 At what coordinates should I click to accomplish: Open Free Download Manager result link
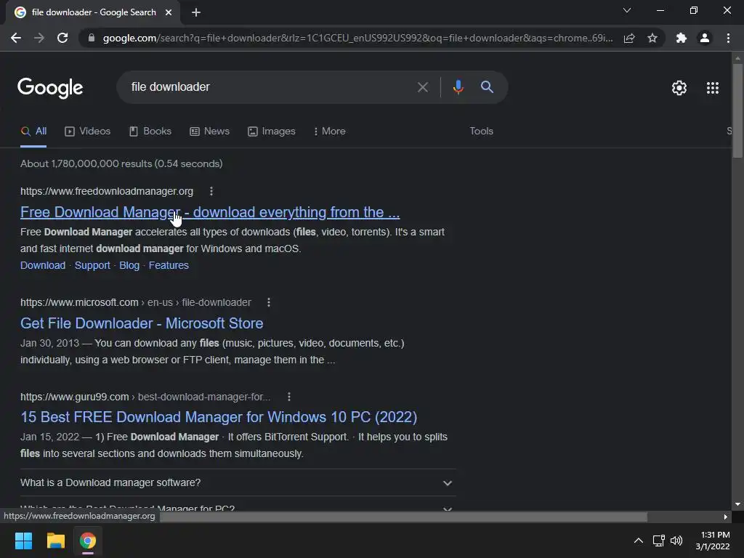tap(210, 212)
